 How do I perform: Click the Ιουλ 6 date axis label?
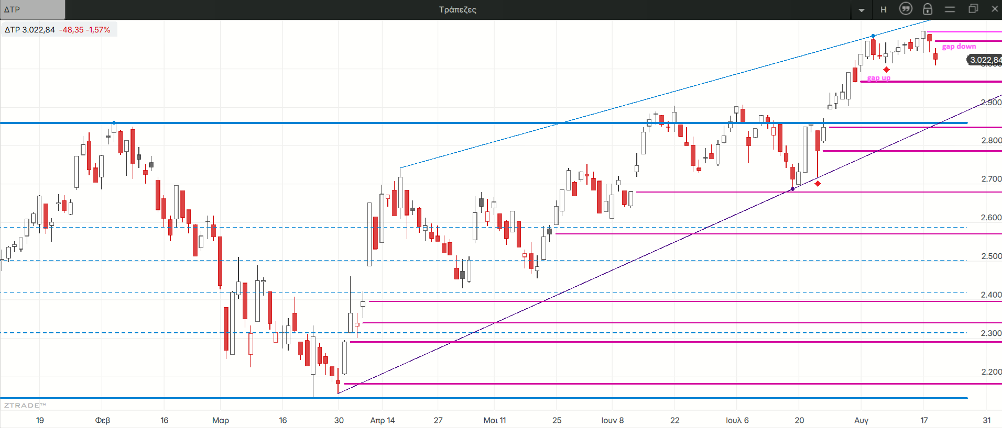pyautogui.click(x=737, y=420)
